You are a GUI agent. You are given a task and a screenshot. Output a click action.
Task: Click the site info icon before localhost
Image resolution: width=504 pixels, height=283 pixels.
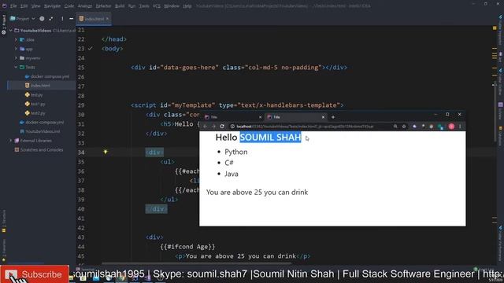pyautogui.click(x=233, y=127)
